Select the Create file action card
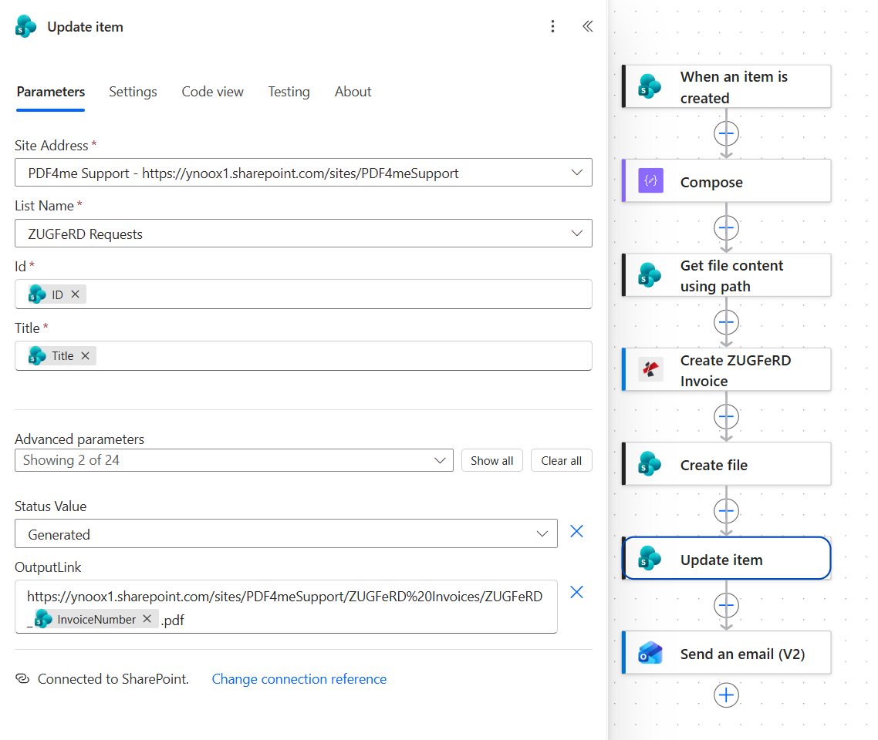Image resolution: width=878 pixels, height=740 pixels. (726, 464)
